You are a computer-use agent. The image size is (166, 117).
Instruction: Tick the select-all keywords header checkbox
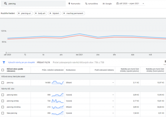pos(3,70)
